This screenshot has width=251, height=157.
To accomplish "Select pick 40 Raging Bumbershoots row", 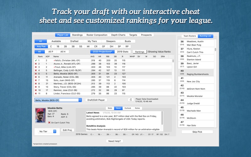I will pyautogui.click(x=196, y=73).
